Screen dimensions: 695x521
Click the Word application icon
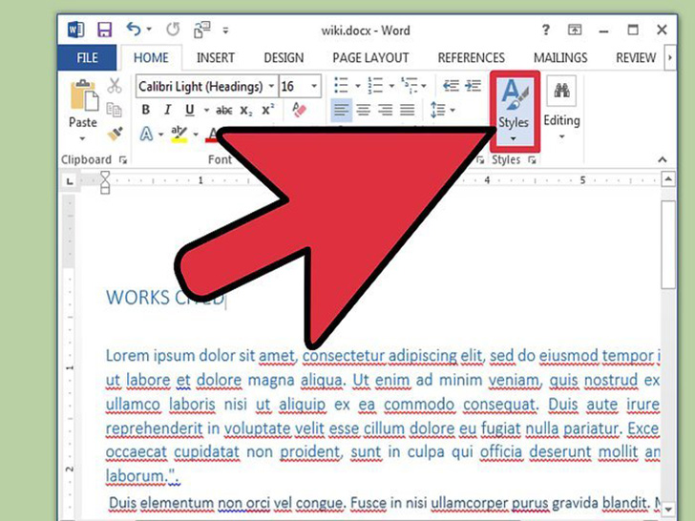tap(75, 30)
